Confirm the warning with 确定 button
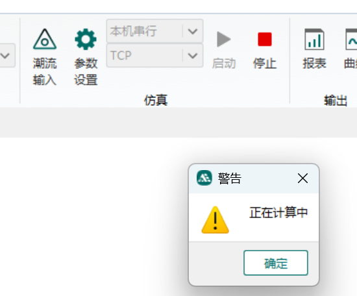The height and width of the screenshot is (296, 357). (x=276, y=263)
